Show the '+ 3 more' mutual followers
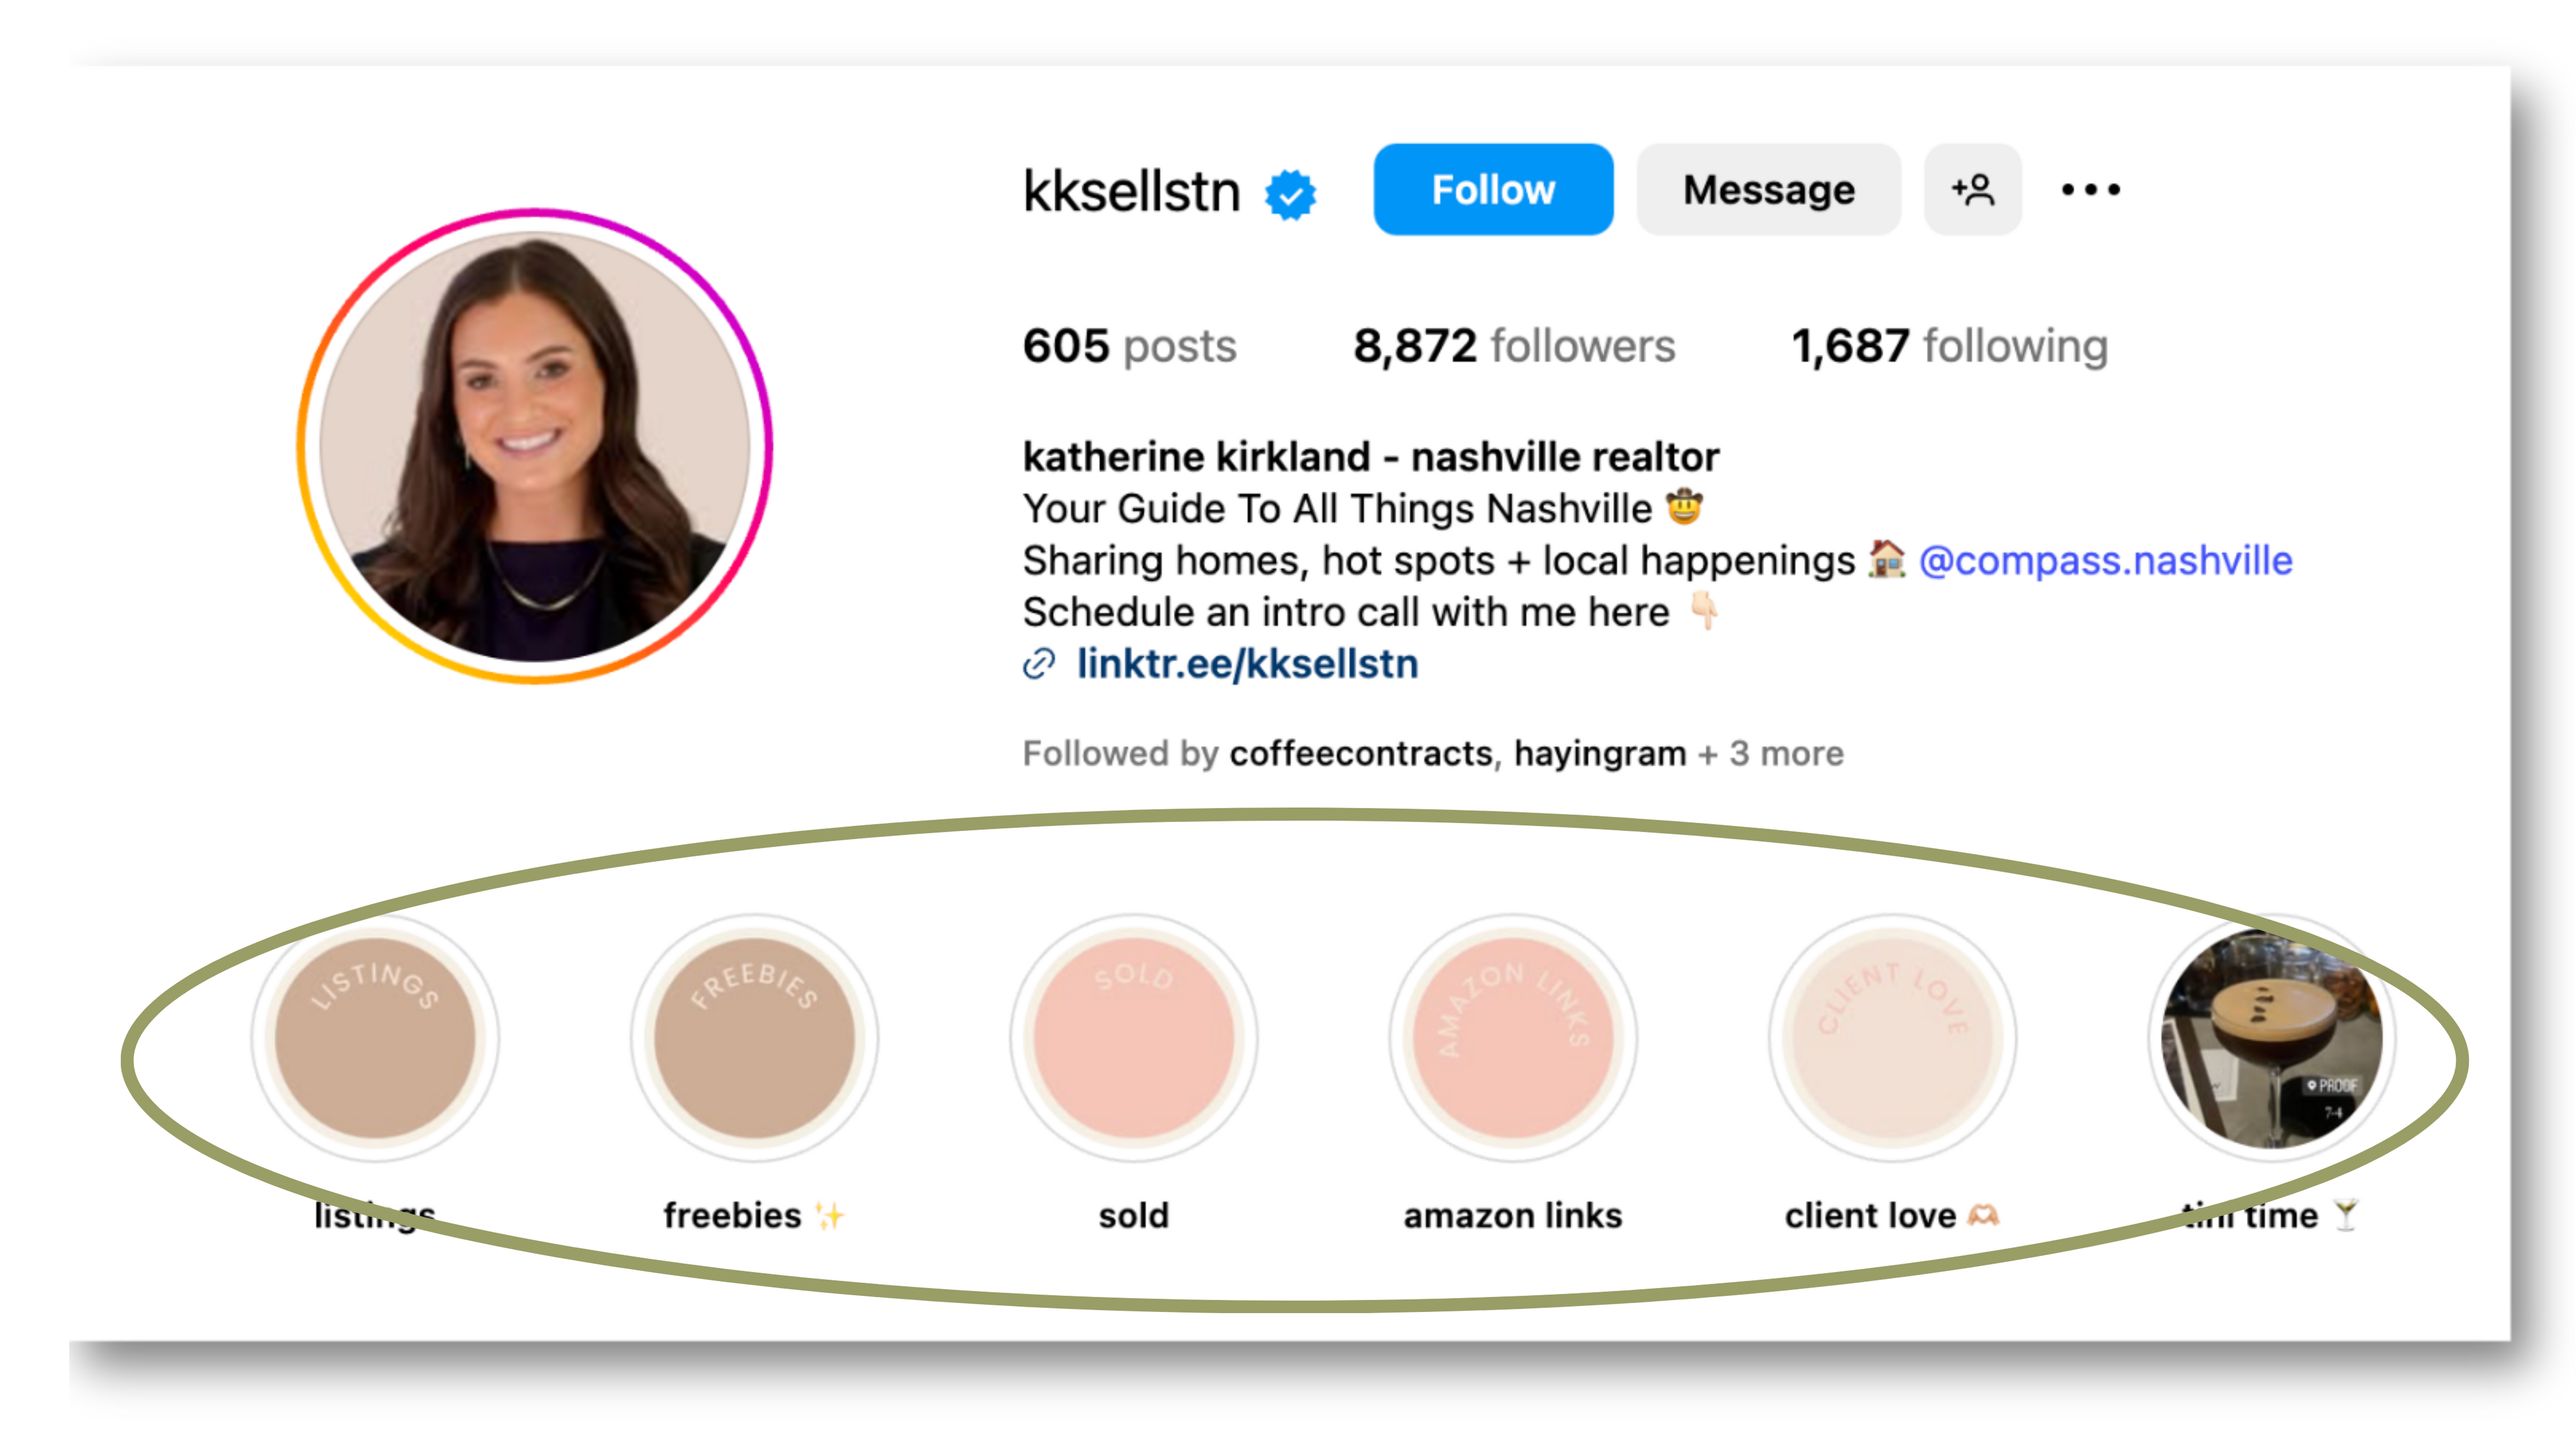Screen dimensions: 2576x1448 [1771, 754]
